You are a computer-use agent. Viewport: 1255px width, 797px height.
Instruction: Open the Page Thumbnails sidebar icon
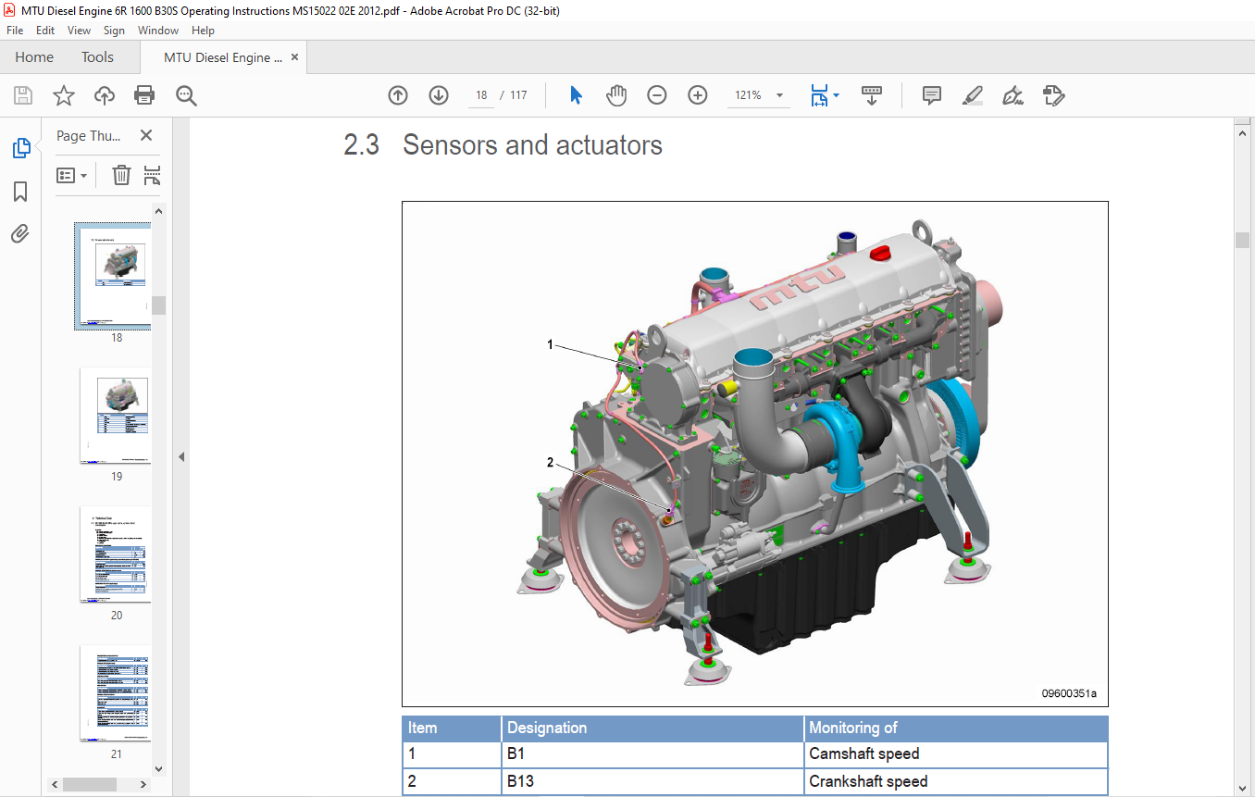pyautogui.click(x=20, y=148)
